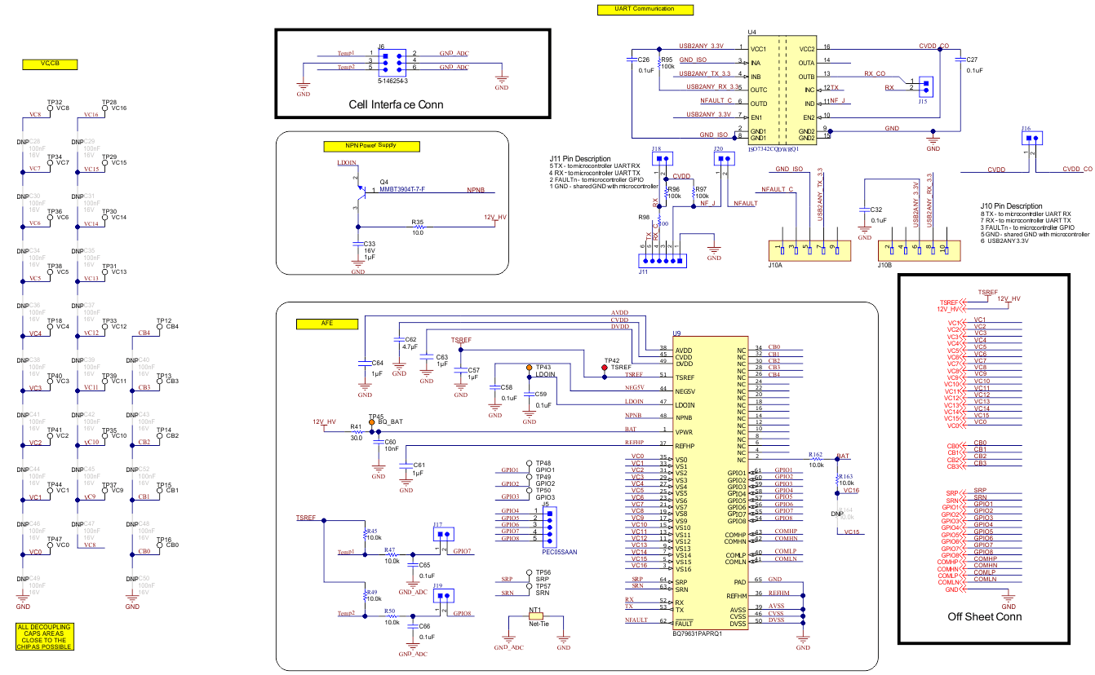The image size is (1095, 675).
Task: Select the orange TP45 test point dot
Action: 372,422
